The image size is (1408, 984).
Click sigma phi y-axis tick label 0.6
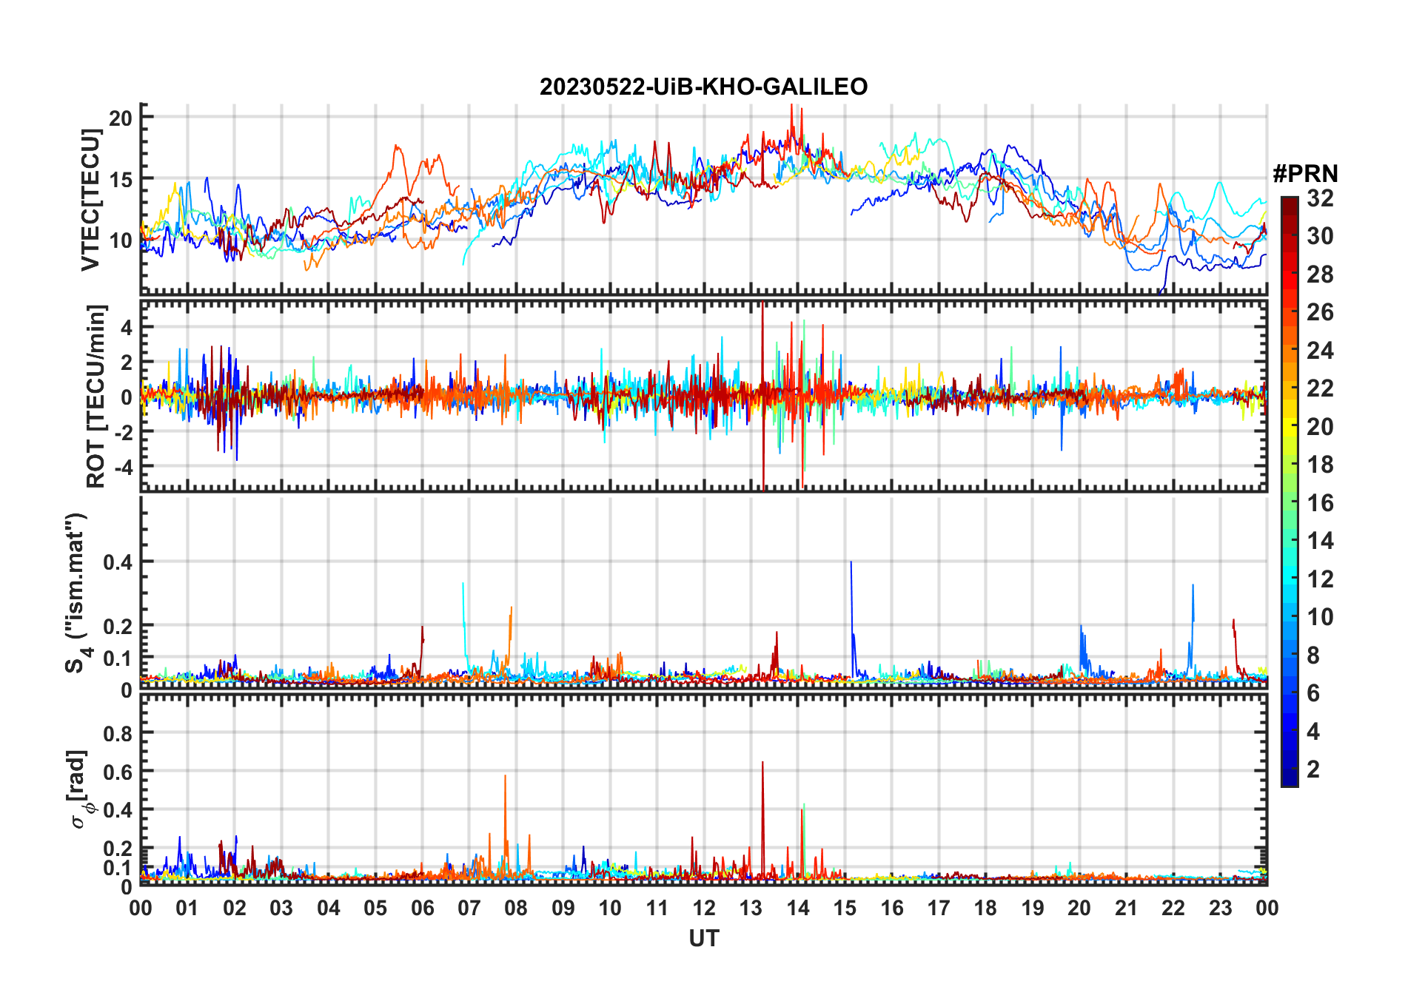pos(118,772)
